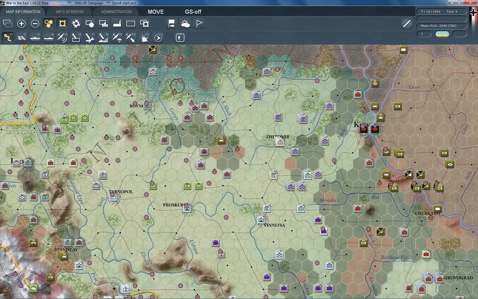Viewport: 478px width, 299px height.
Task: Switch to the INFO SCREENS tab
Action: tap(70, 12)
